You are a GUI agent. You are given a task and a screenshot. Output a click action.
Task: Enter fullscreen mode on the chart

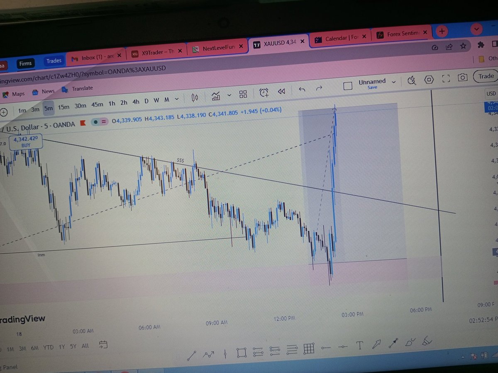pos(446,78)
